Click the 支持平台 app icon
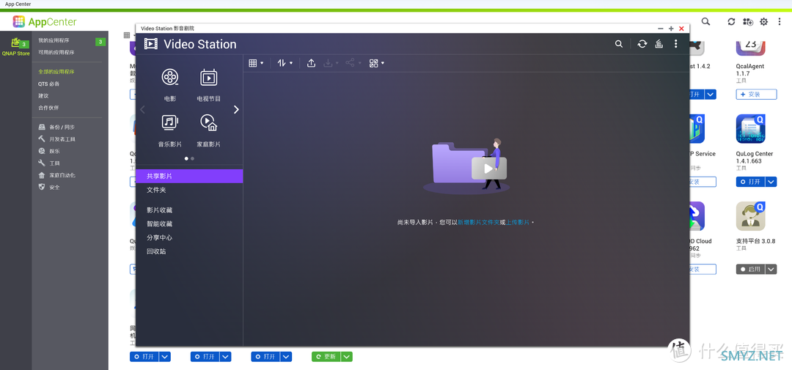The width and height of the screenshot is (792, 370). (x=751, y=216)
